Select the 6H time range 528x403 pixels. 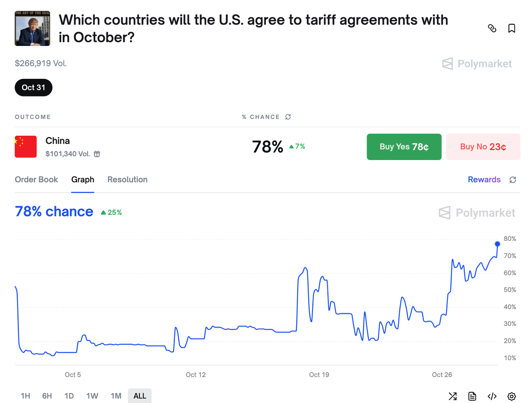coord(47,396)
